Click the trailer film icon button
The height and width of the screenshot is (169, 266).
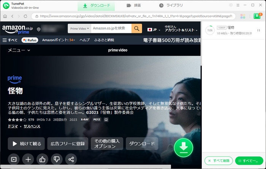coord(14,159)
